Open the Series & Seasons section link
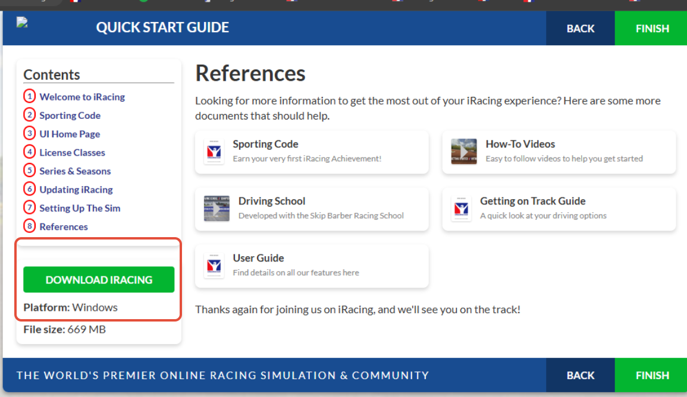 click(x=75, y=171)
